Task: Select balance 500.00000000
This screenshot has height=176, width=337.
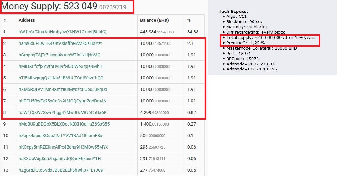Action: [x=153, y=136]
